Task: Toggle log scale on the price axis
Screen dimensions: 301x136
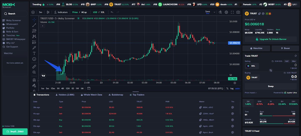Action: [x=232, y=88]
